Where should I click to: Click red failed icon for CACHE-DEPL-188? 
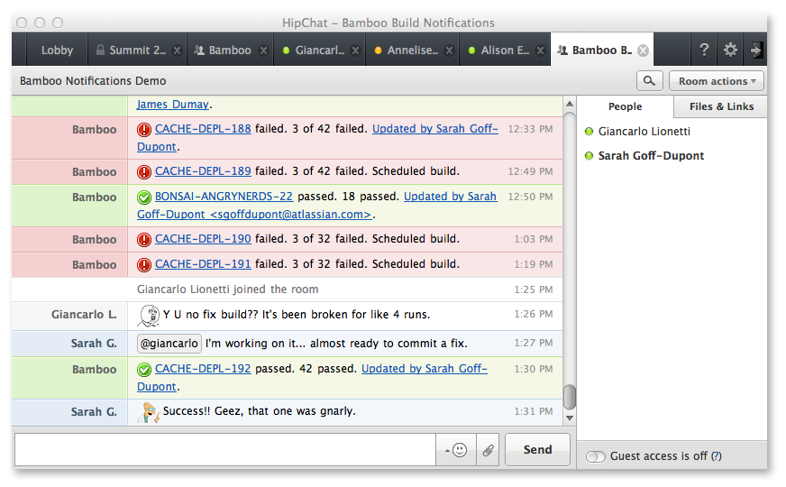tap(144, 130)
